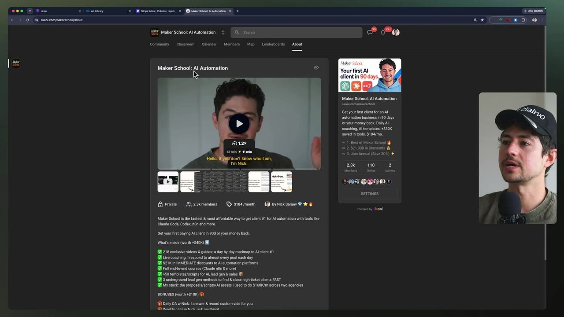Open the browser tab search dropdown arrow

point(30,11)
